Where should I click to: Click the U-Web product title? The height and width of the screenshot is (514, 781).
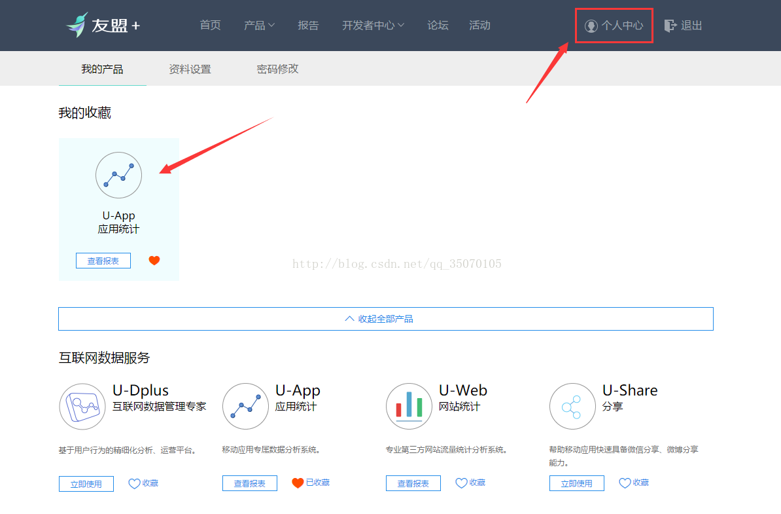pyautogui.click(x=462, y=390)
